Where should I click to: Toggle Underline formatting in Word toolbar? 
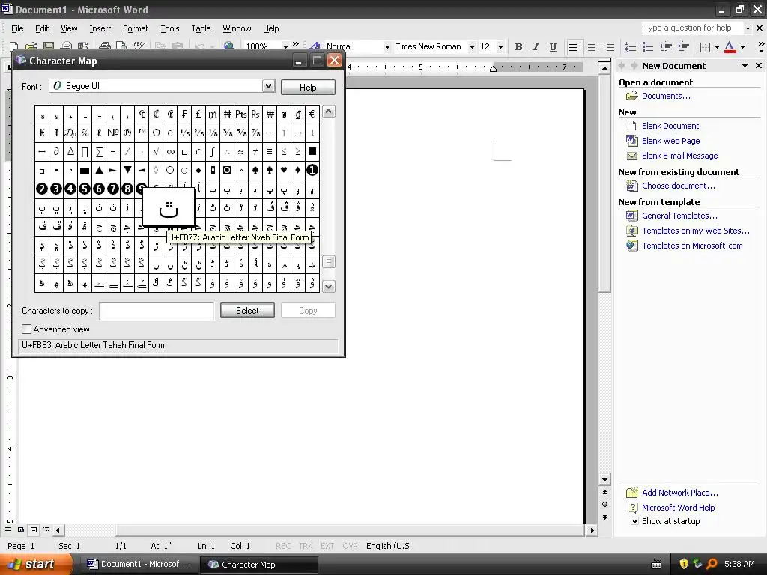point(553,47)
